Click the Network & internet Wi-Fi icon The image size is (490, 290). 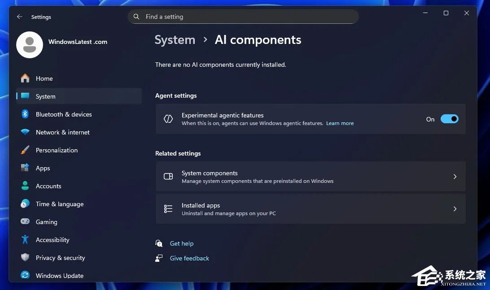point(25,132)
